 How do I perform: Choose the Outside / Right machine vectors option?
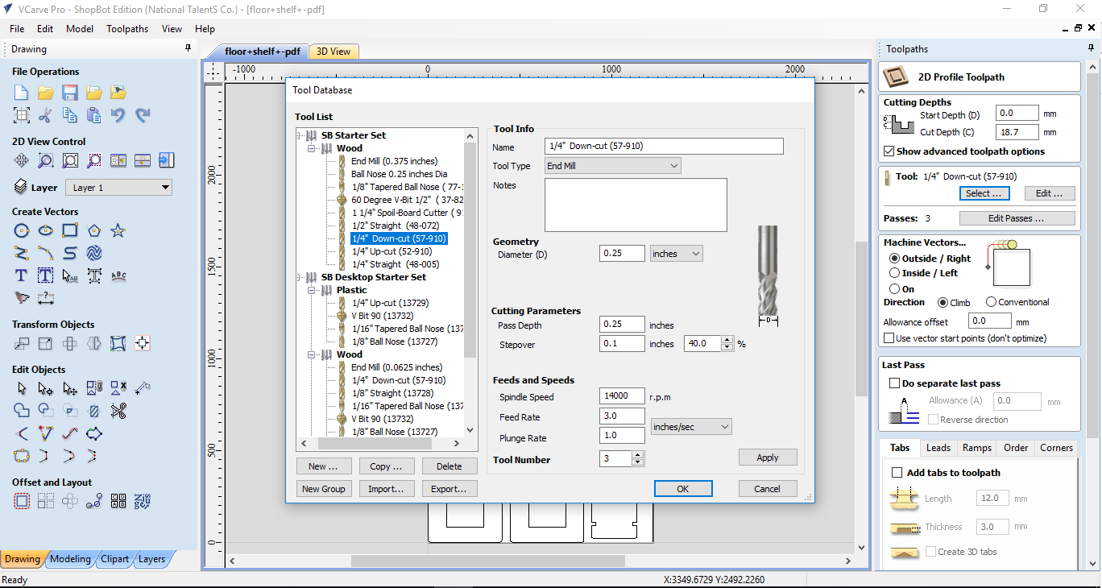[x=894, y=259]
